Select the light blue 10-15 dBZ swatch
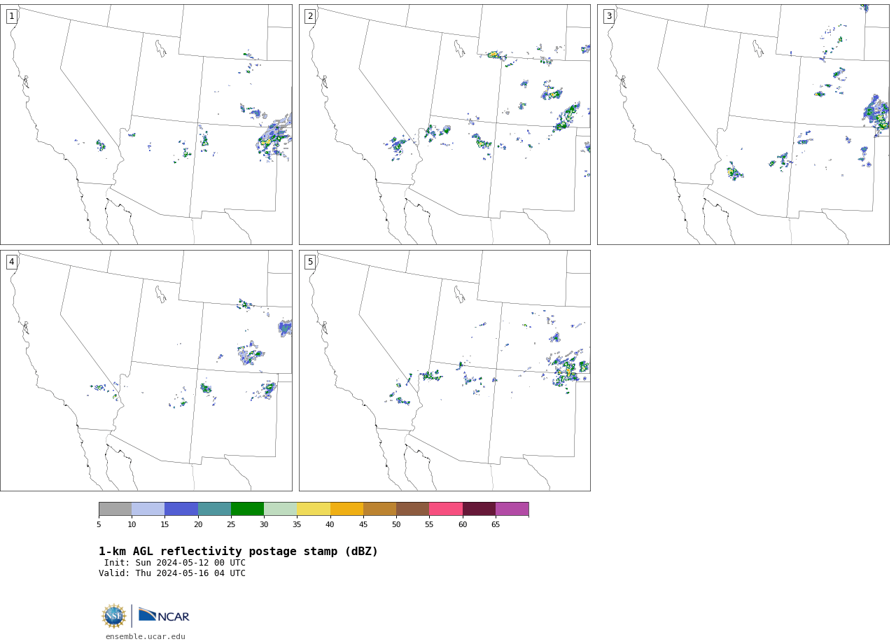 point(148,509)
